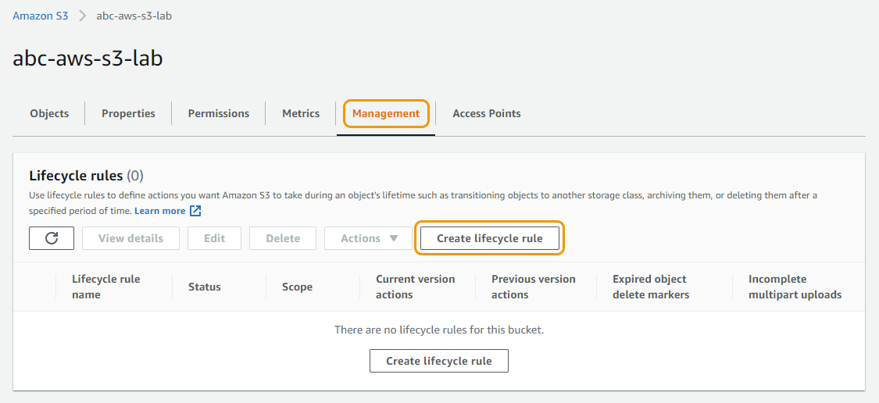Click Create lifecycle rule button in toolbar
This screenshot has width=879, height=403.
click(x=489, y=238)
